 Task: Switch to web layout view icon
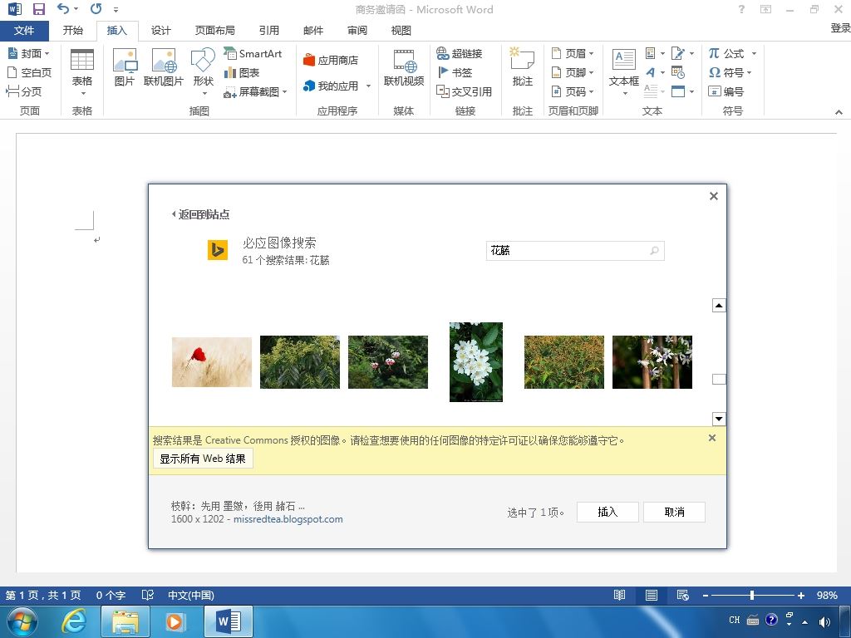point(683,595)
